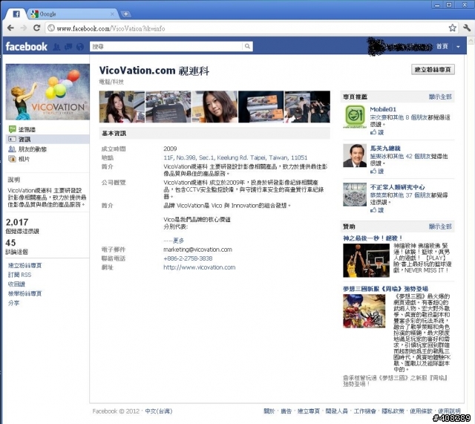Expand description with 更多 link

(x=178, y=241)
